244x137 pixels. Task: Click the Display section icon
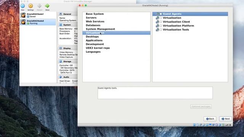coord(61,48)
